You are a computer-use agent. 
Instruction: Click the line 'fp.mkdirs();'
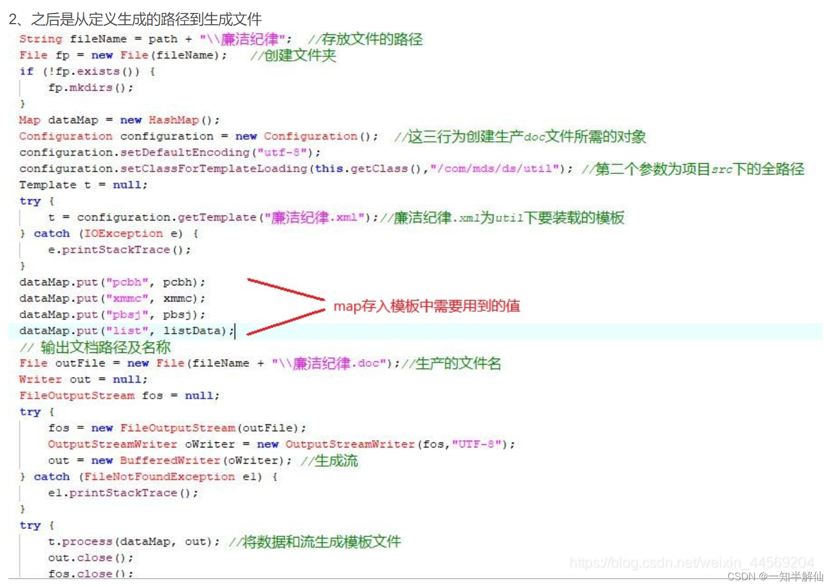pyautogui.click(x=91, y=88)
